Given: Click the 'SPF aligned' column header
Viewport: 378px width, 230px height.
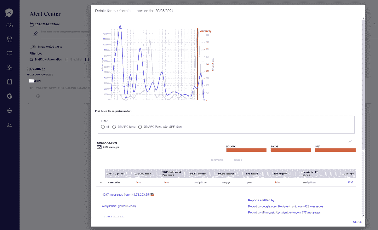Looking at the screenshot, I should coord(280,174).
